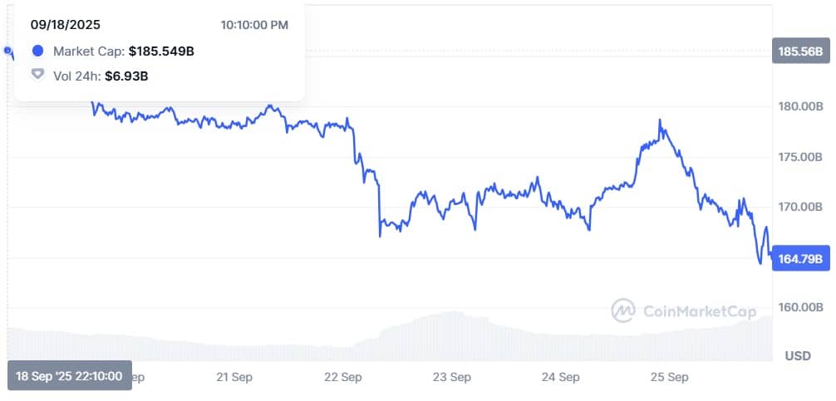Click the $185.549B Market Cap value
Screen dimensions: 836x401
(x=161, y=51)
